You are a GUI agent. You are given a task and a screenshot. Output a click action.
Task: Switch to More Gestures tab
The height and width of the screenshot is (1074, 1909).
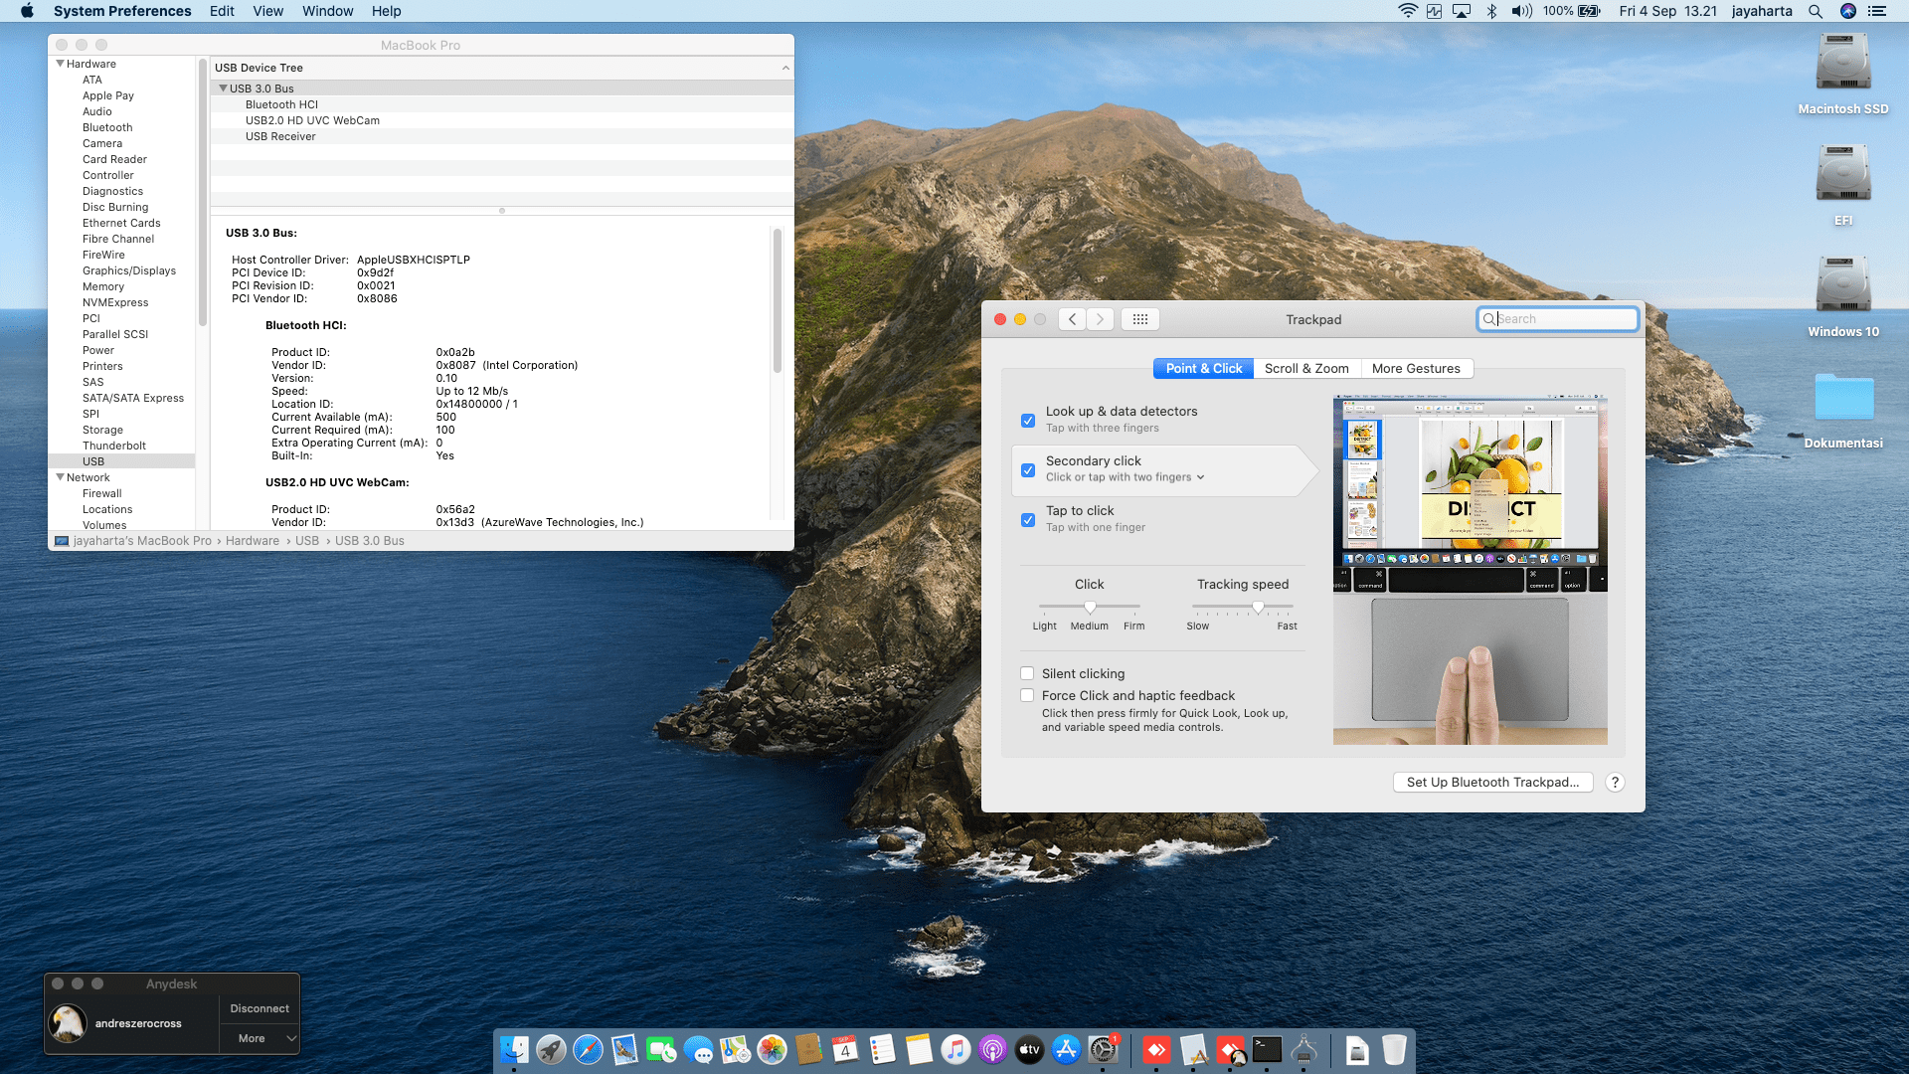tap(1416, 368)
